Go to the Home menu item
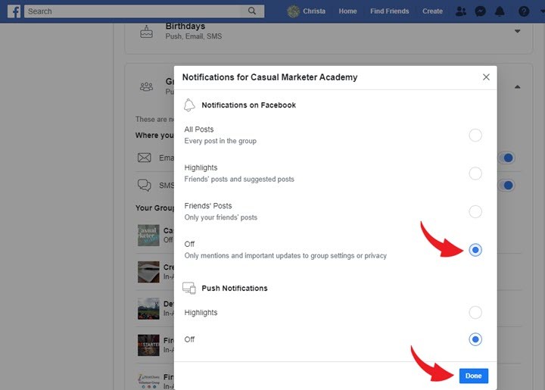This screenshot has height=390, width=545. pyautogui.click(x=347, y=11)
